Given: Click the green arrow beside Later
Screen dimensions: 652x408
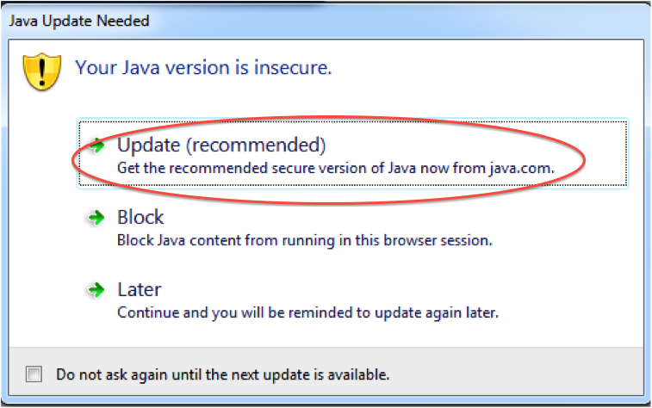Looking at the screenshot, I should click(x=96, y=291).
